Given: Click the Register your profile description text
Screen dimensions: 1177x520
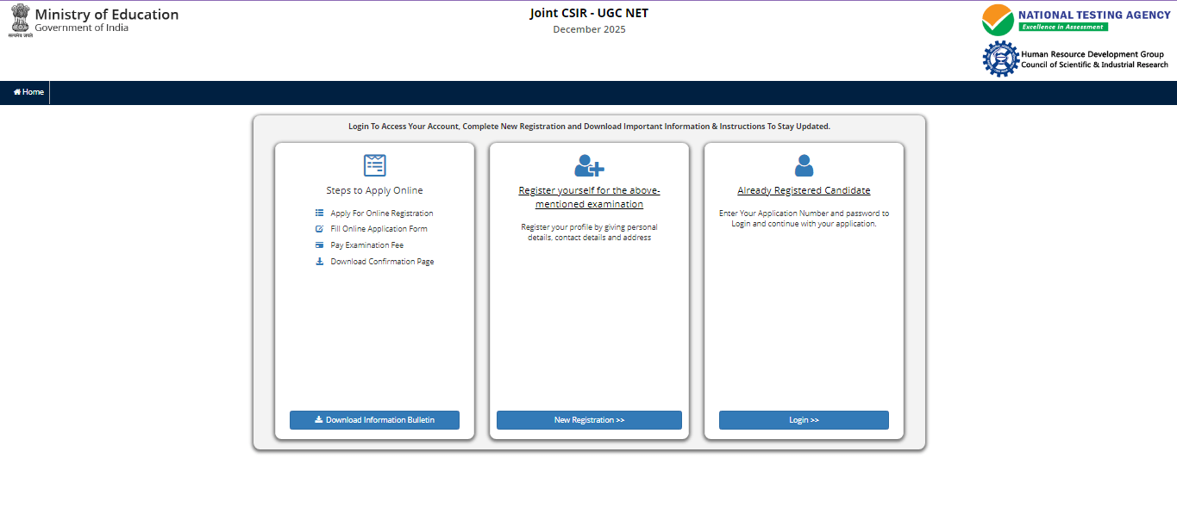Looking at the screenshot, I should pyautogui.click(x=589, y=232).
